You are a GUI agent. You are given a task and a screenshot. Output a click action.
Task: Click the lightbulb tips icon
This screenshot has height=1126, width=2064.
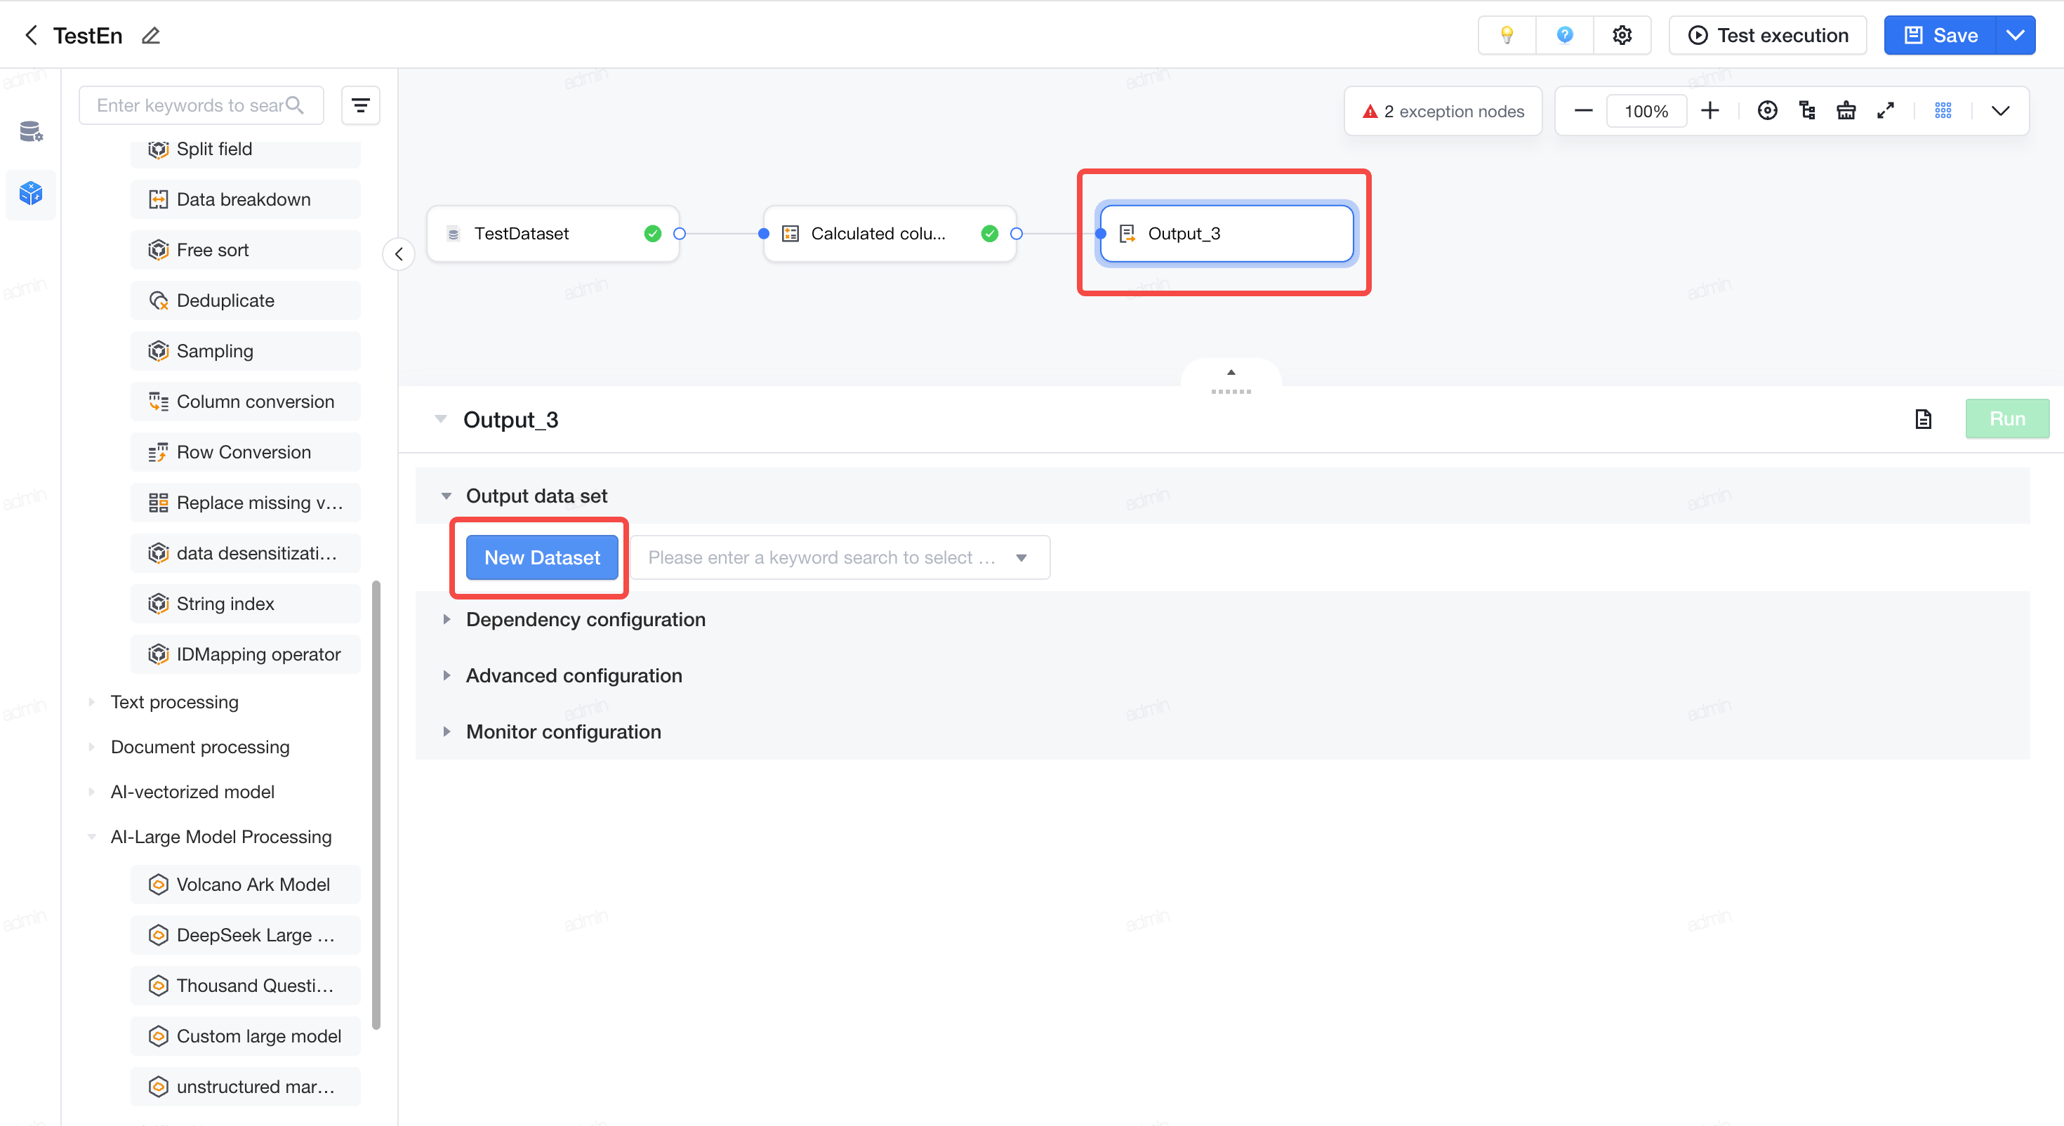(1507, 35)
